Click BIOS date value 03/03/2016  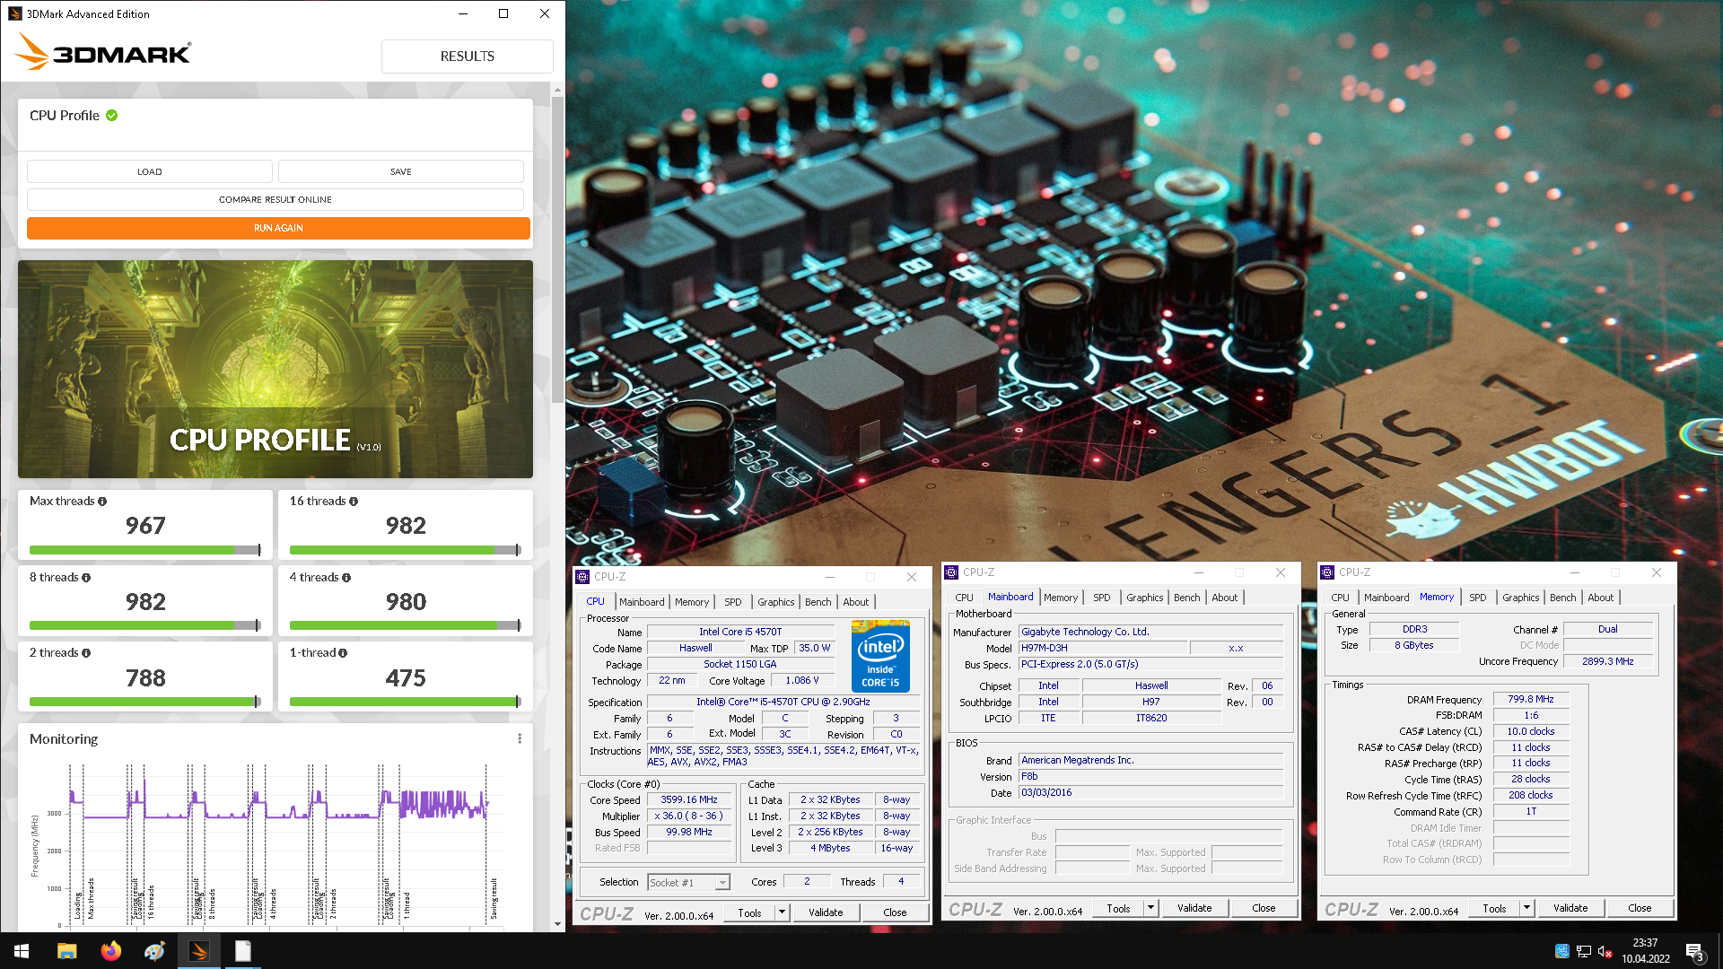[x=1150, y=793]
